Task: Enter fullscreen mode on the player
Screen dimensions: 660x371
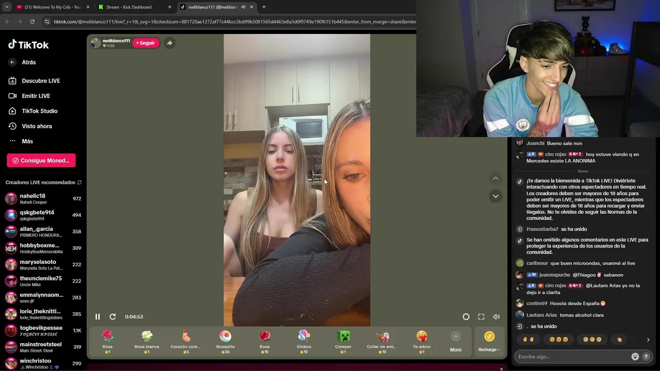Action: coord(481,317)
